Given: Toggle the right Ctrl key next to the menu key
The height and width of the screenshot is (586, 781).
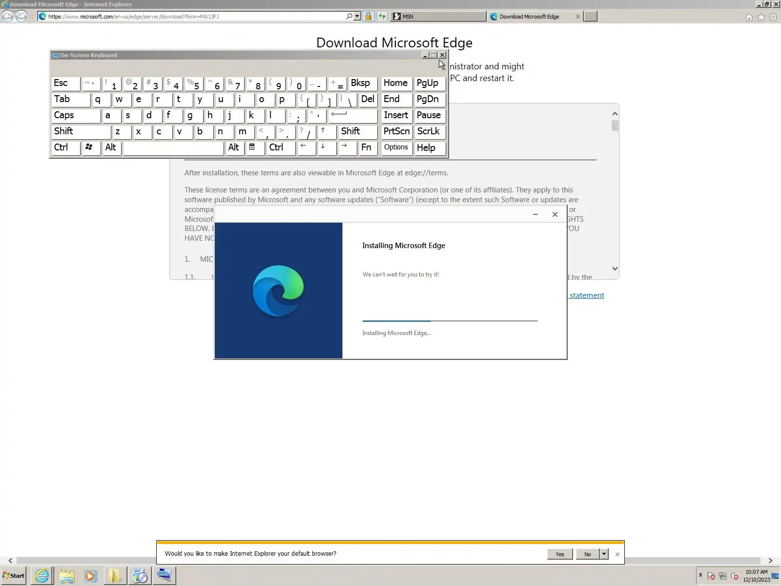Looking at the screenshot, I should point(281,148).
